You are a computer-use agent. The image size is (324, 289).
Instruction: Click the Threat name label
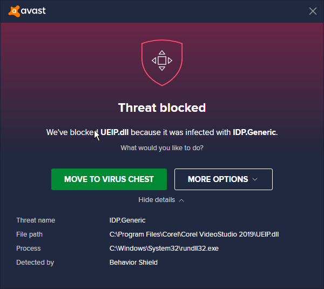point(36,220)
